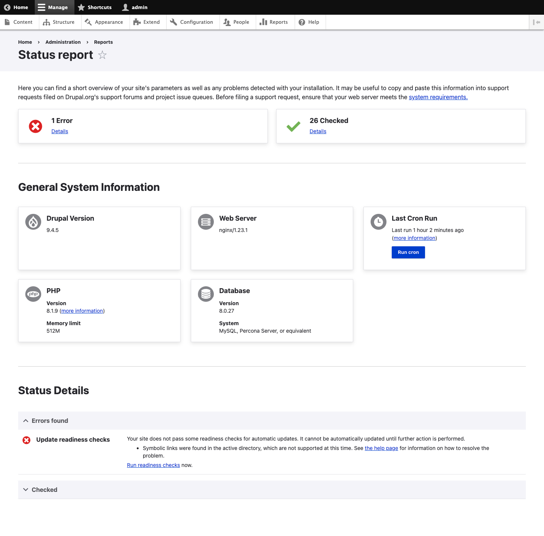Click Administration in the breadcrumb trail
The image size is (544, 536).
coord(63,42)
